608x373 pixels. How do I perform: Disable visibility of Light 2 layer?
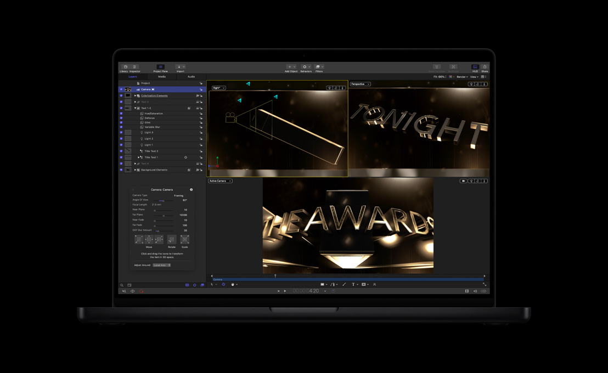click(x=121, y=138)
